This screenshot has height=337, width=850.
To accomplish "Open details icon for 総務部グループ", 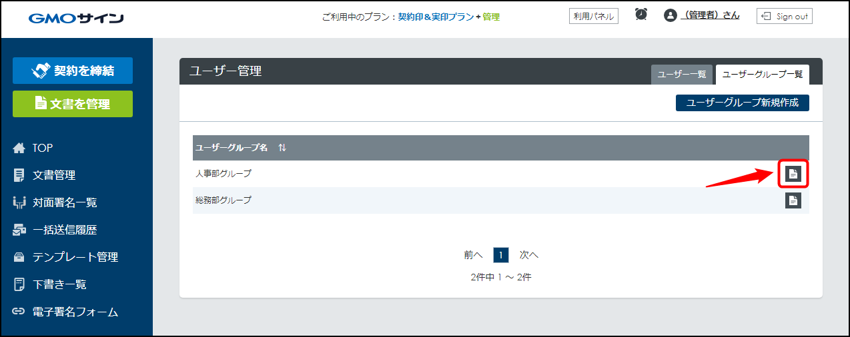I will point(793,200).
